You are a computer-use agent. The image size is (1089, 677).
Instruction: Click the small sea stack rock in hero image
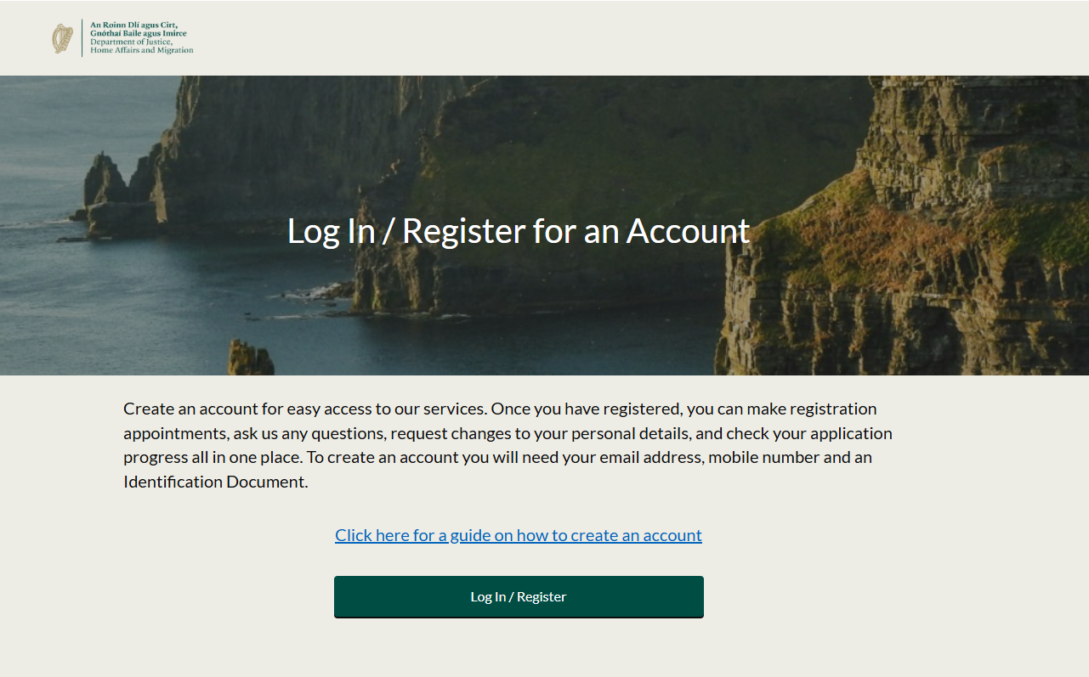click(251, 358)
